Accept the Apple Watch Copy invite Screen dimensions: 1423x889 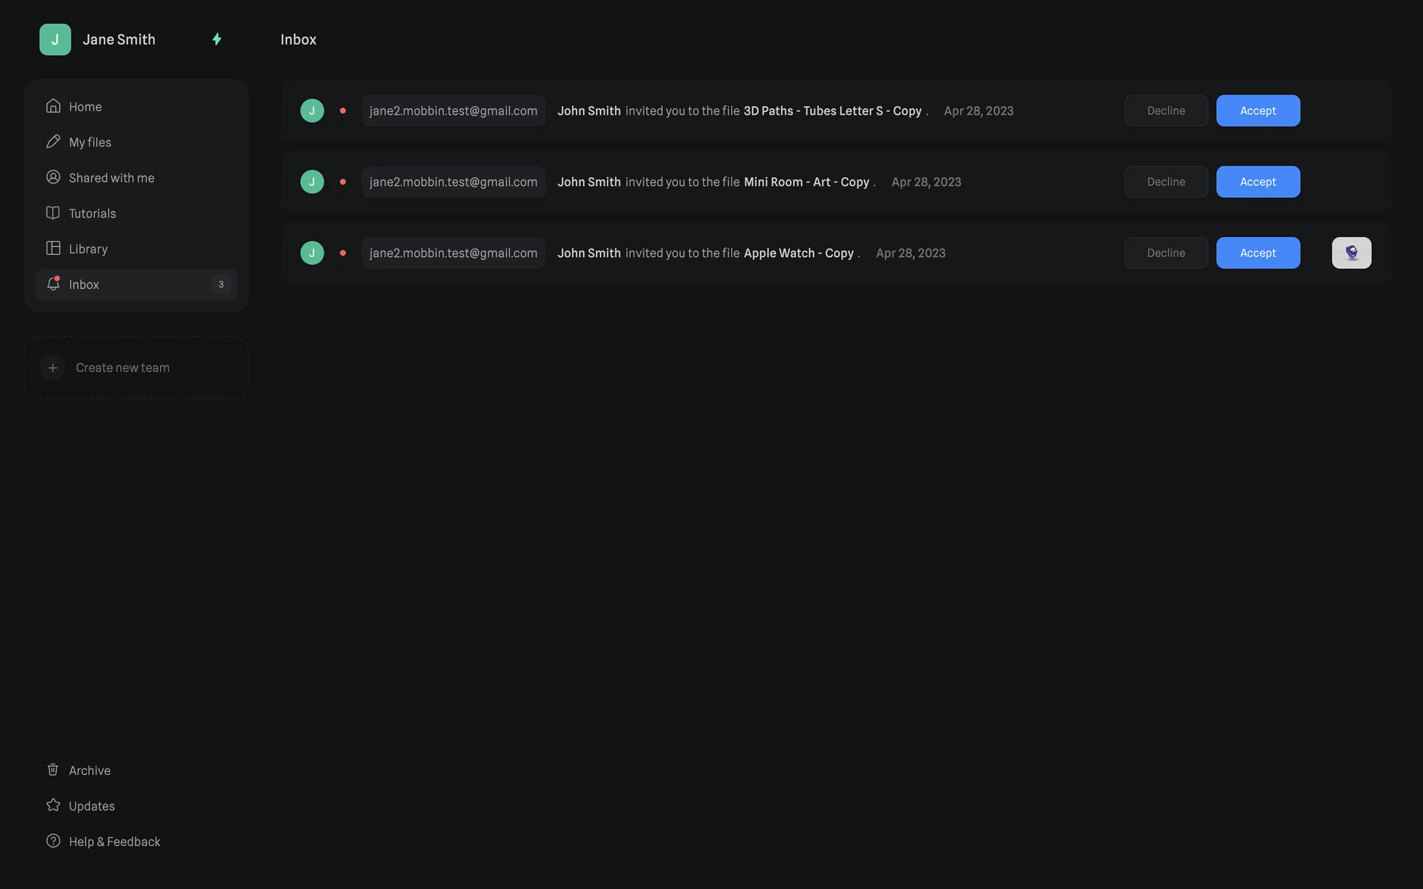coord(1258,253)
